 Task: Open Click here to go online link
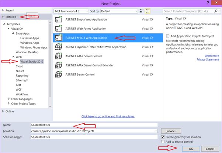(108, 116)
